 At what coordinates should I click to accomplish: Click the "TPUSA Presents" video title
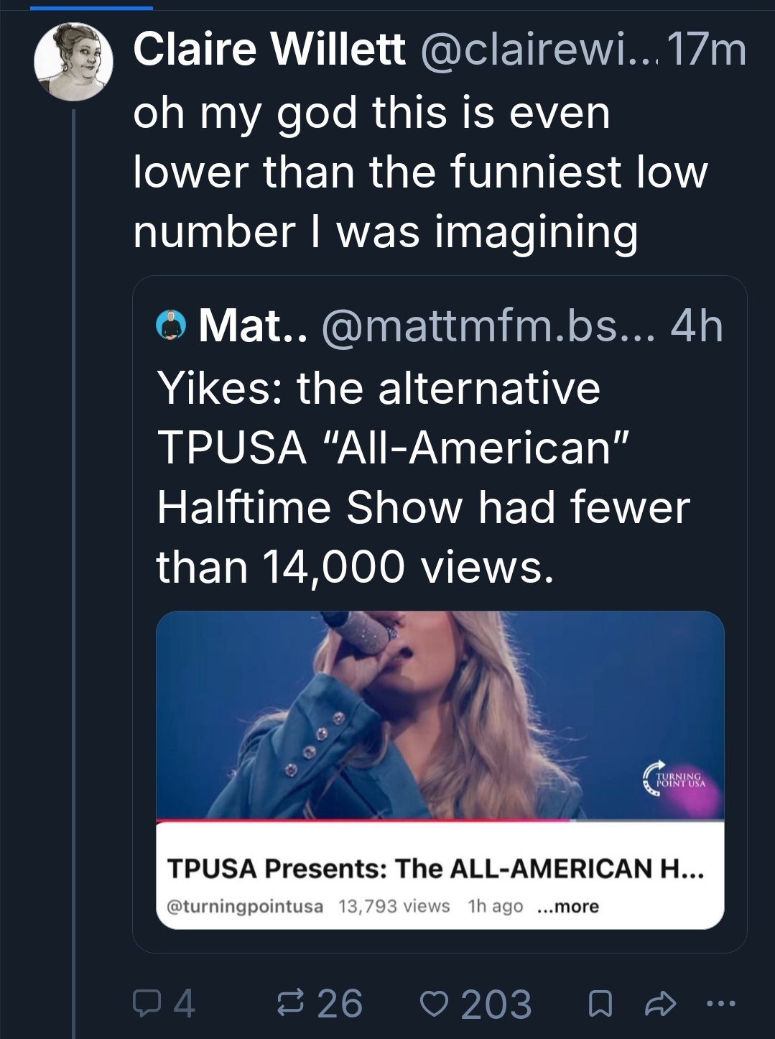(x=435, y=869)
